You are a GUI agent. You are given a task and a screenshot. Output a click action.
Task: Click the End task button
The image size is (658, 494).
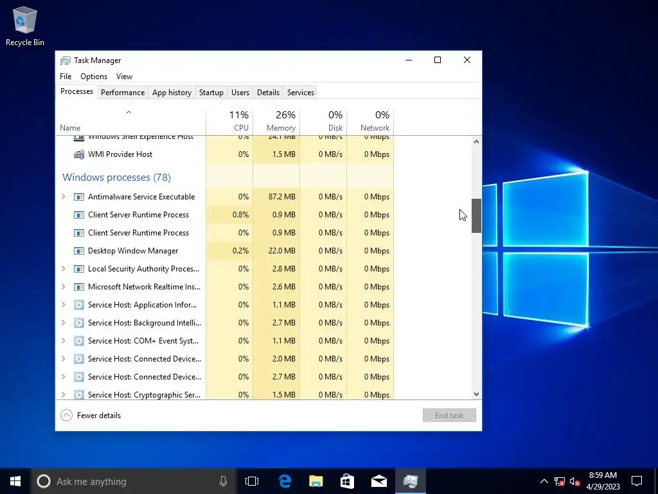[449, 416]
